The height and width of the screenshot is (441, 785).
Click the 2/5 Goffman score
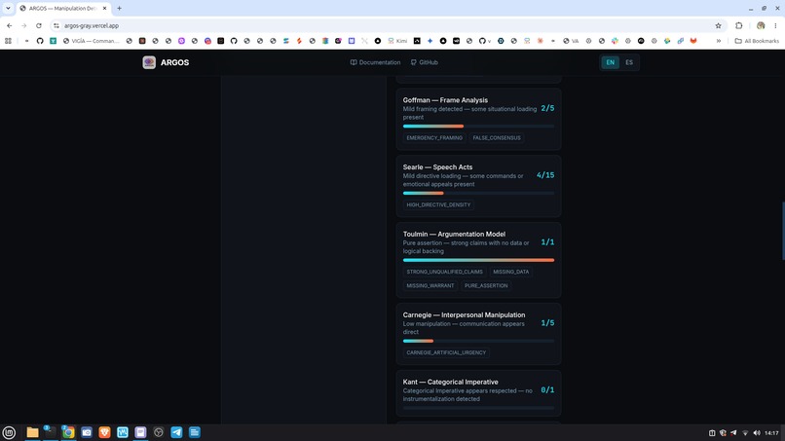pyautogui.click(x=547, y=109)
